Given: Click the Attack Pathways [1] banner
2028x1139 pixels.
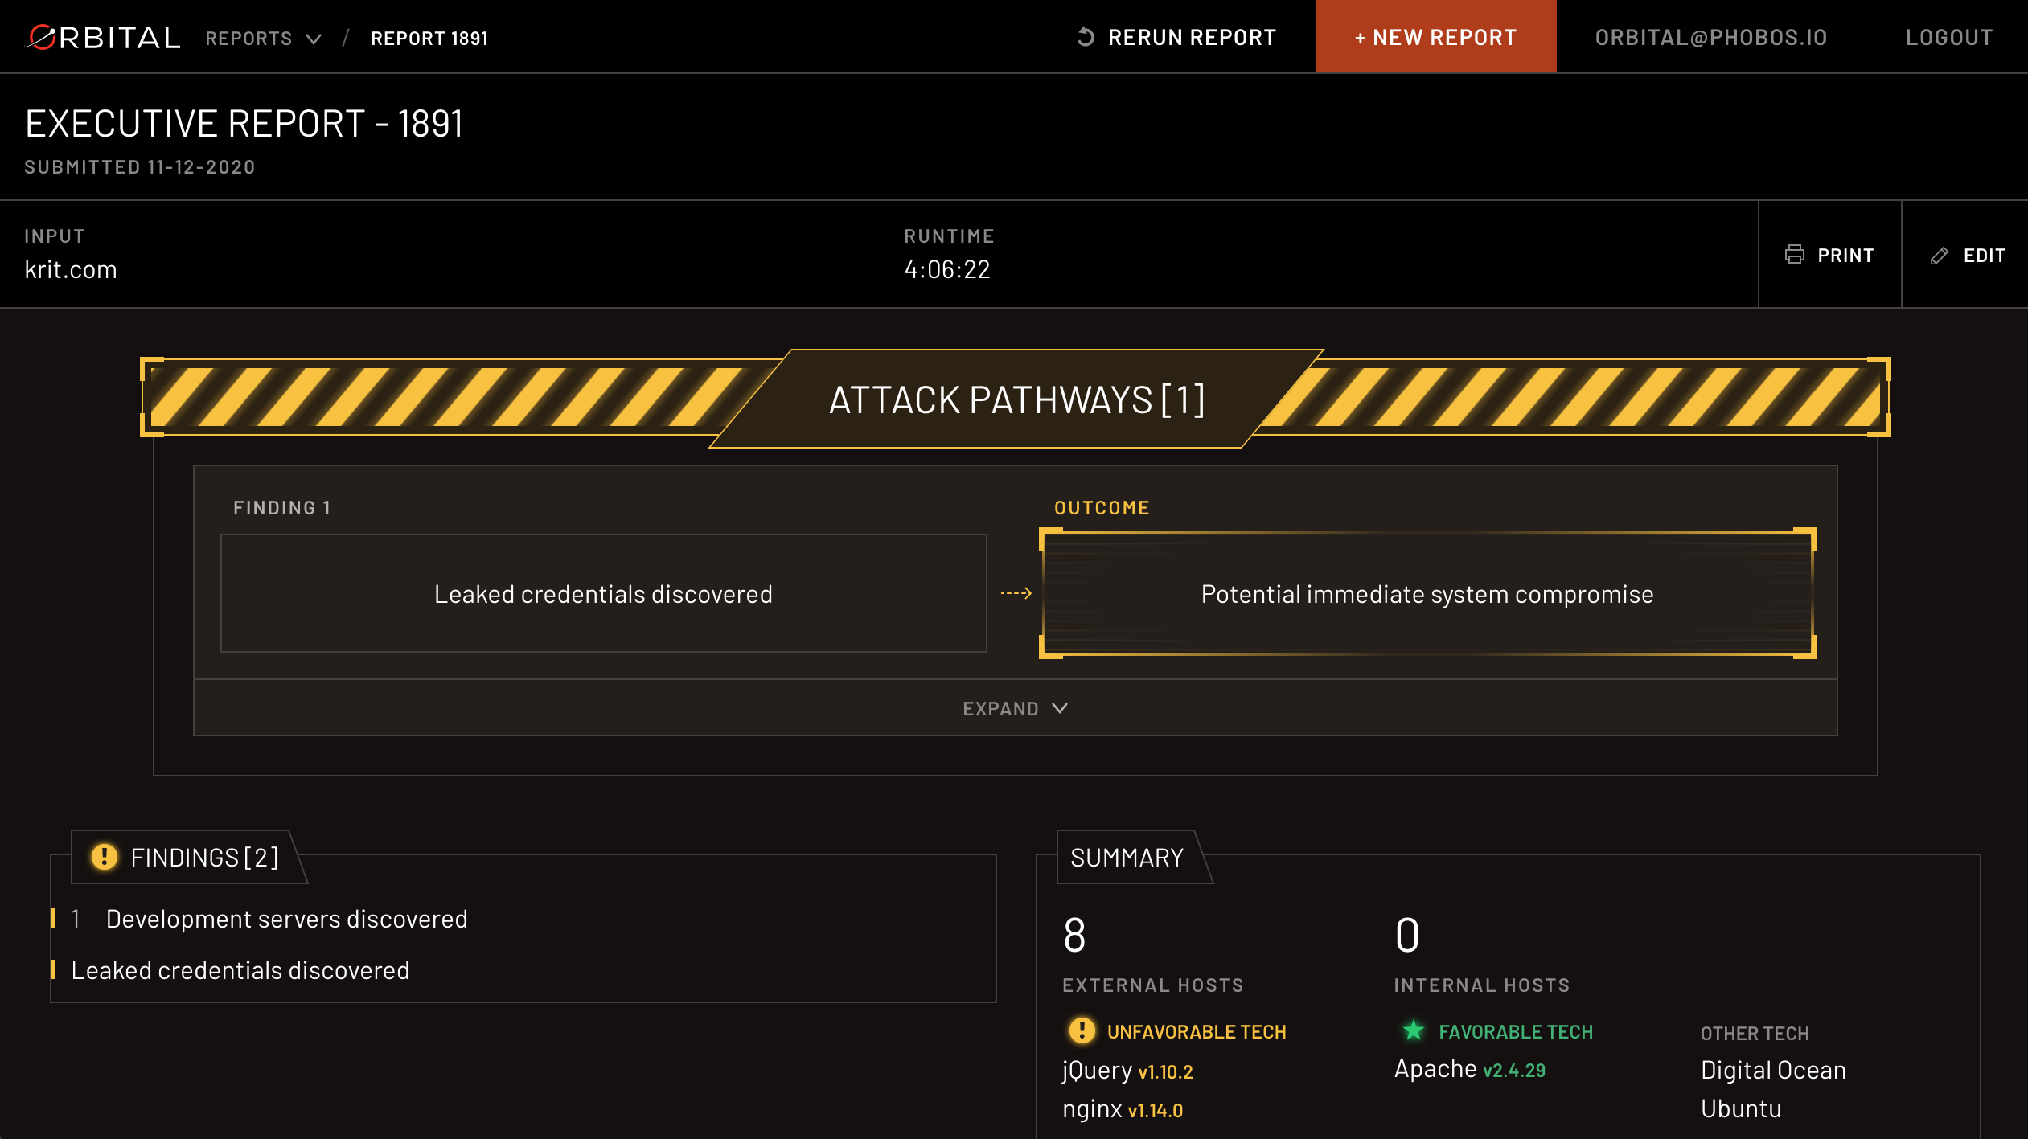Looking at the screenshot, I should 1016,399.
